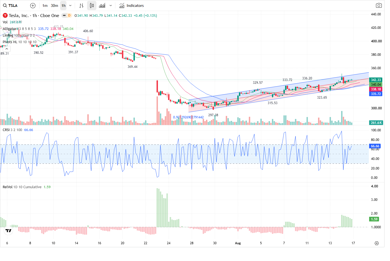Click the 333.72 pivot high label

[287, 80]
